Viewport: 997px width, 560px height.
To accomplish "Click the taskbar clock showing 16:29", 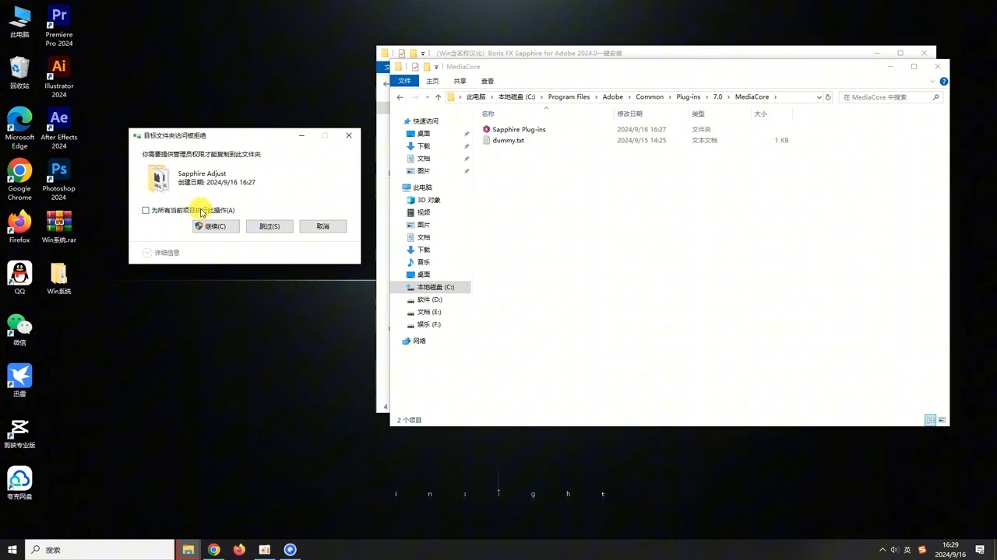I will (950, 550).
